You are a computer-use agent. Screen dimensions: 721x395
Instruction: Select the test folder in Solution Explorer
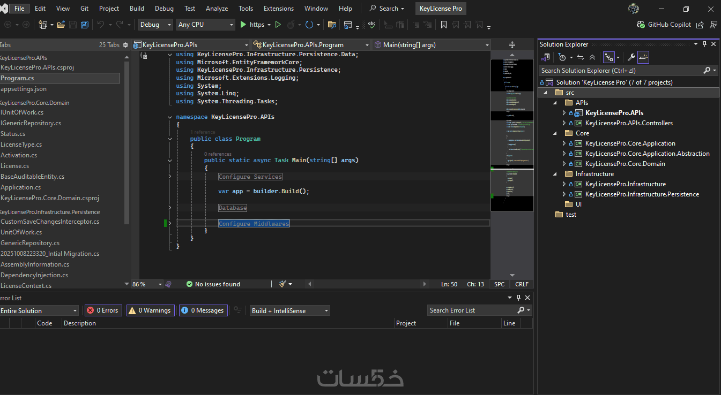tap(571, 215)
